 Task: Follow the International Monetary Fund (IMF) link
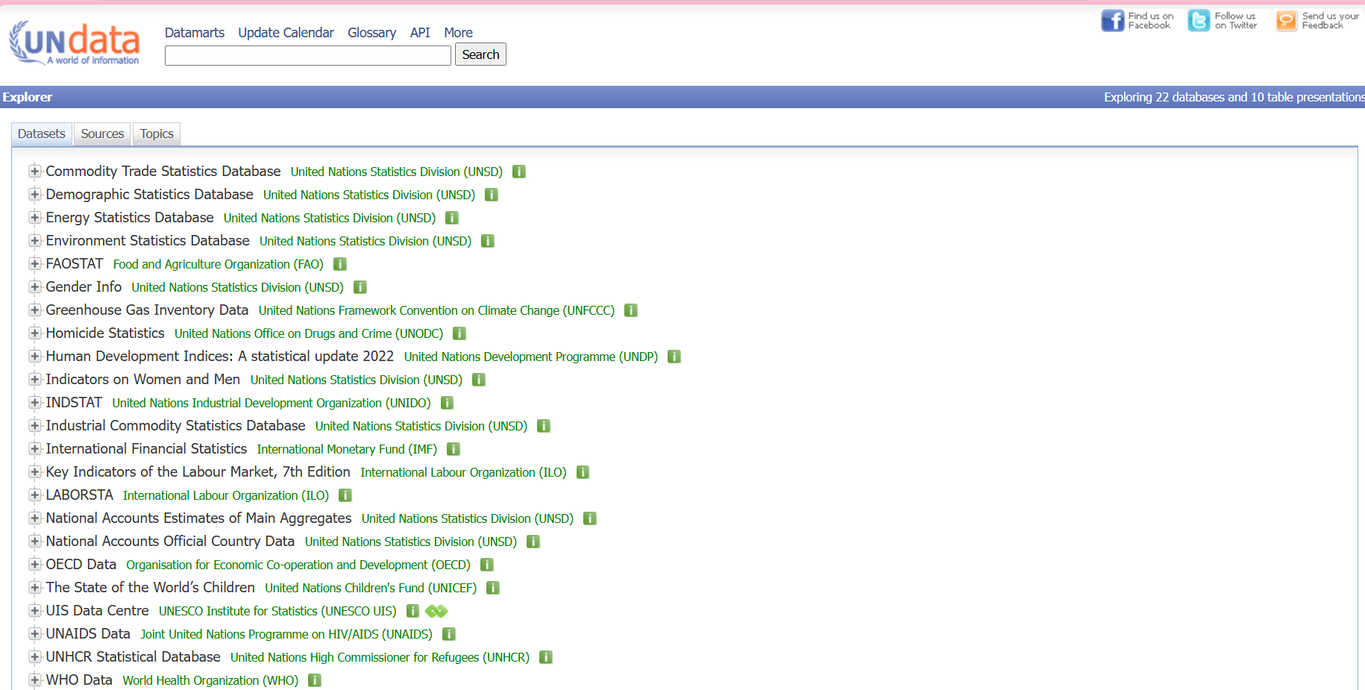347,449
